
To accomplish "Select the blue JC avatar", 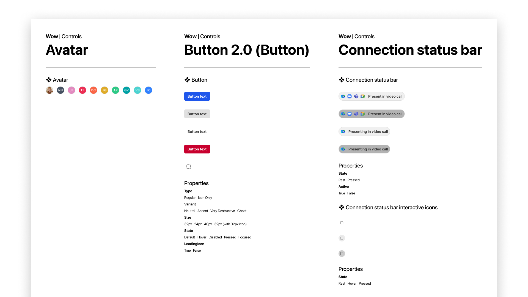I will [x=148, y=90].
